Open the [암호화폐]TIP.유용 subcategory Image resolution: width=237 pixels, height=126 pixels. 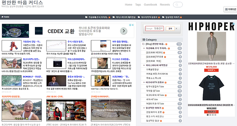pos(155,57)
